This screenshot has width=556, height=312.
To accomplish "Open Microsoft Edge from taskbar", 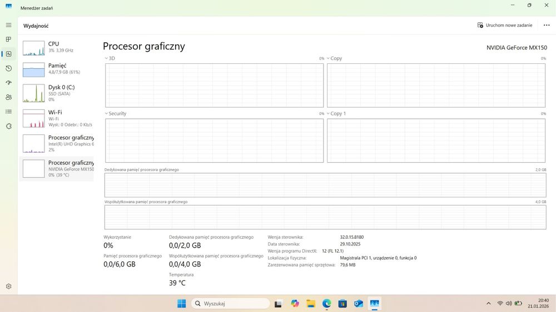I will pos(326,304).
